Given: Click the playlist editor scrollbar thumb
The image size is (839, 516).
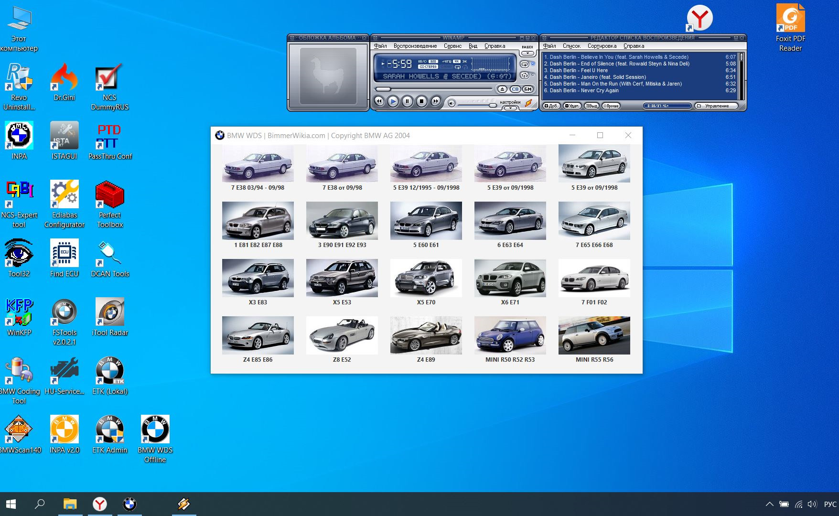Looking at the screenshot, I should [x=742, y=57].
